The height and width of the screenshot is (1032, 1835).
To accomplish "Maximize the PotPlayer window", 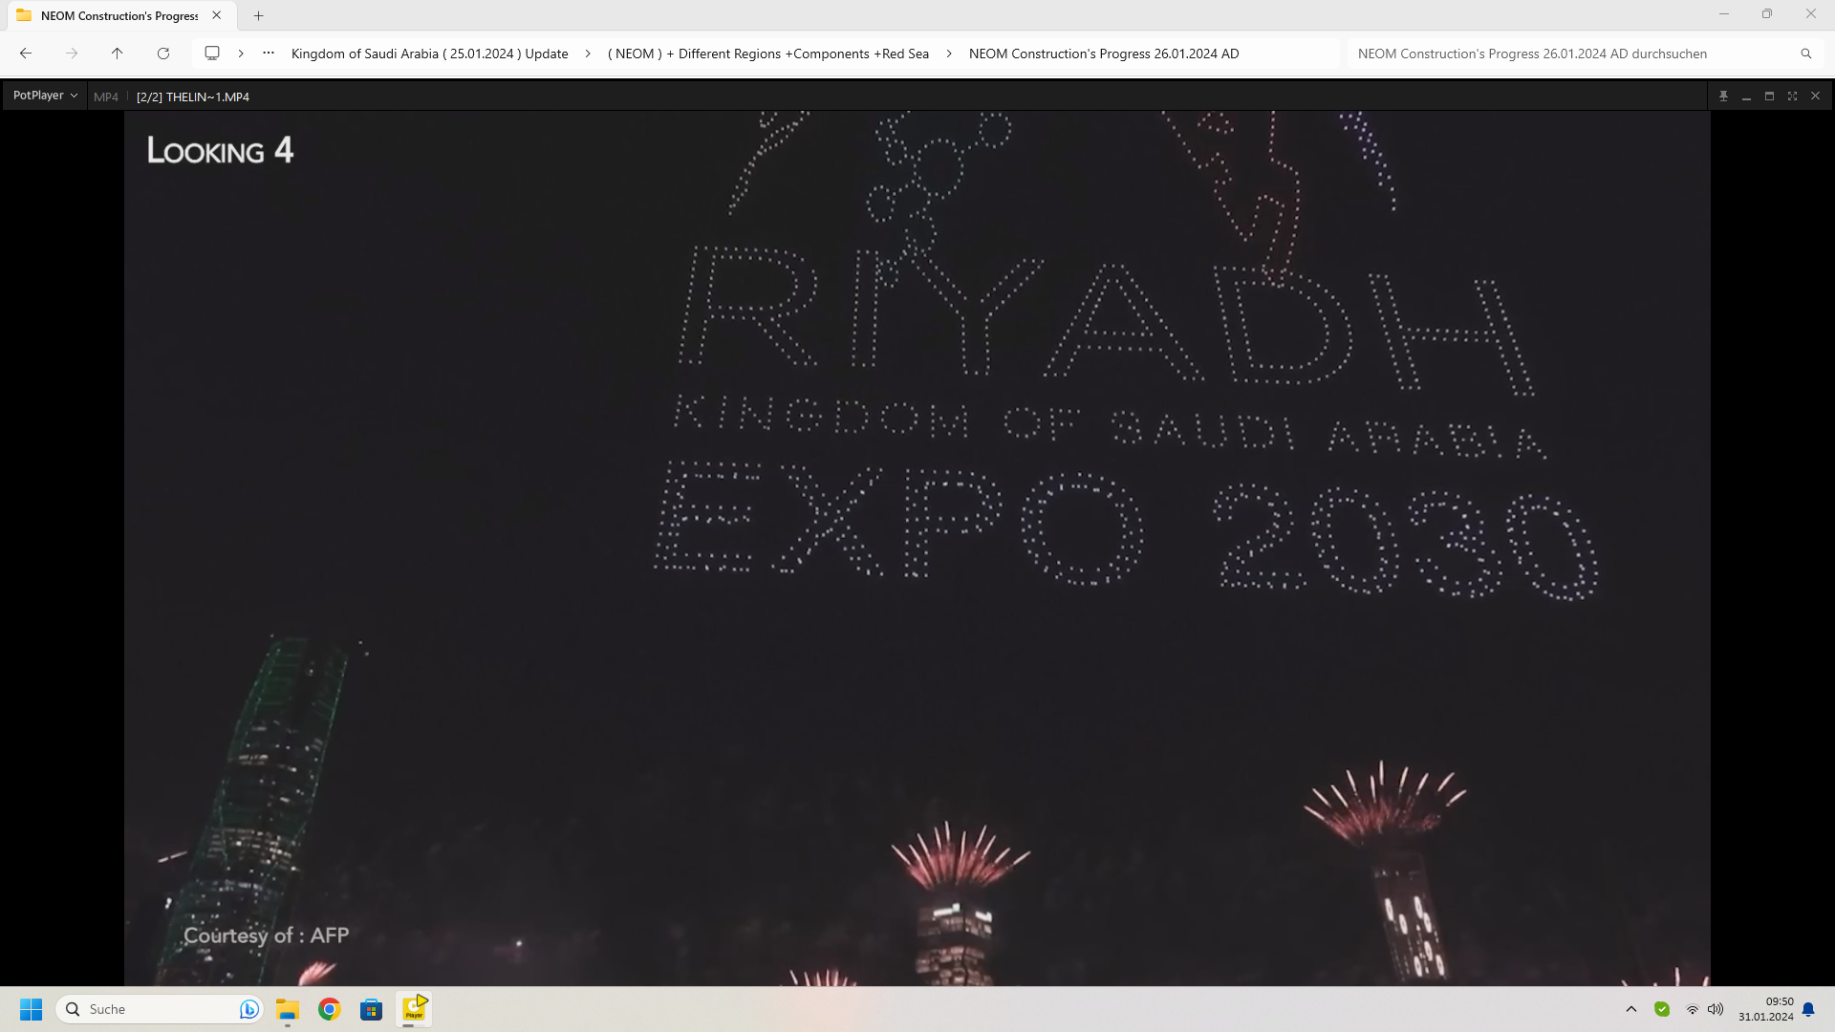I will point(1770,96).
